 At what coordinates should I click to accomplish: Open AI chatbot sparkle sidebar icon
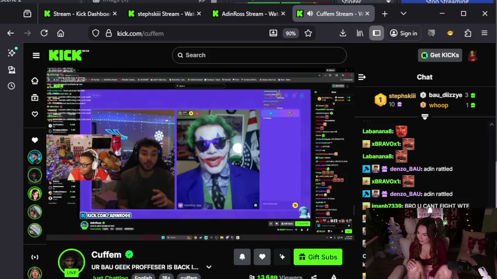11,53
